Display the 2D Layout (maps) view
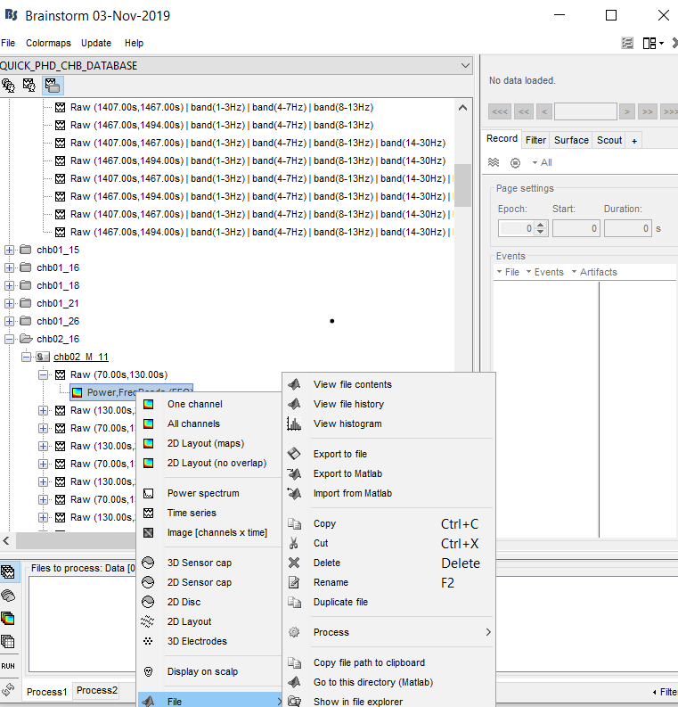 (205, 443)
